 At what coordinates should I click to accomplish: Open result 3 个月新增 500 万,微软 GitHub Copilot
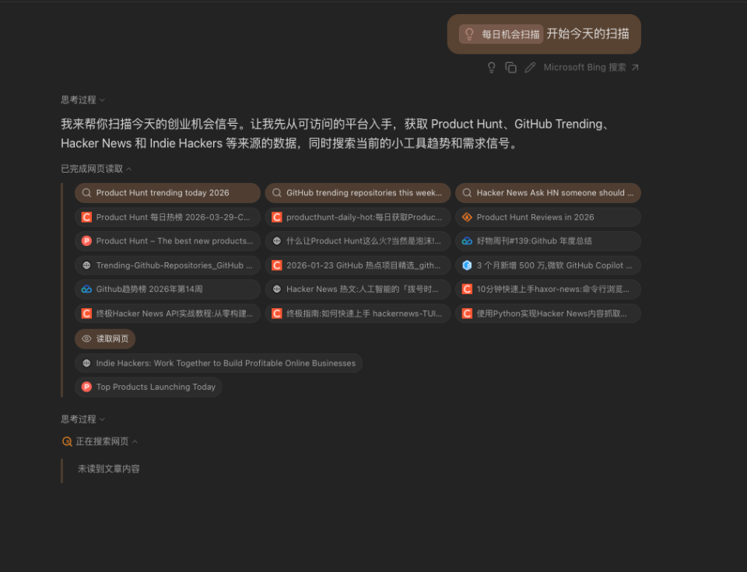548,265
